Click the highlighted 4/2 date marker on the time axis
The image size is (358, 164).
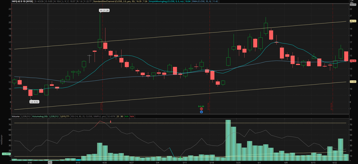click(50, 163)
